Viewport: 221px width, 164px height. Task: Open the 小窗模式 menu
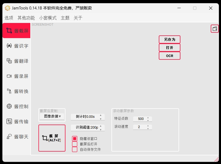48,18
